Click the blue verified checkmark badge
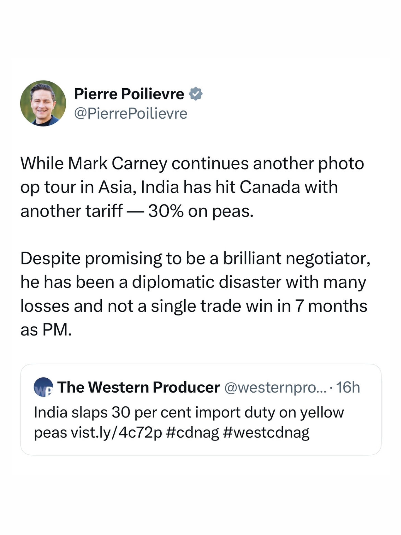401x535 pixels. tap(196, 94)
